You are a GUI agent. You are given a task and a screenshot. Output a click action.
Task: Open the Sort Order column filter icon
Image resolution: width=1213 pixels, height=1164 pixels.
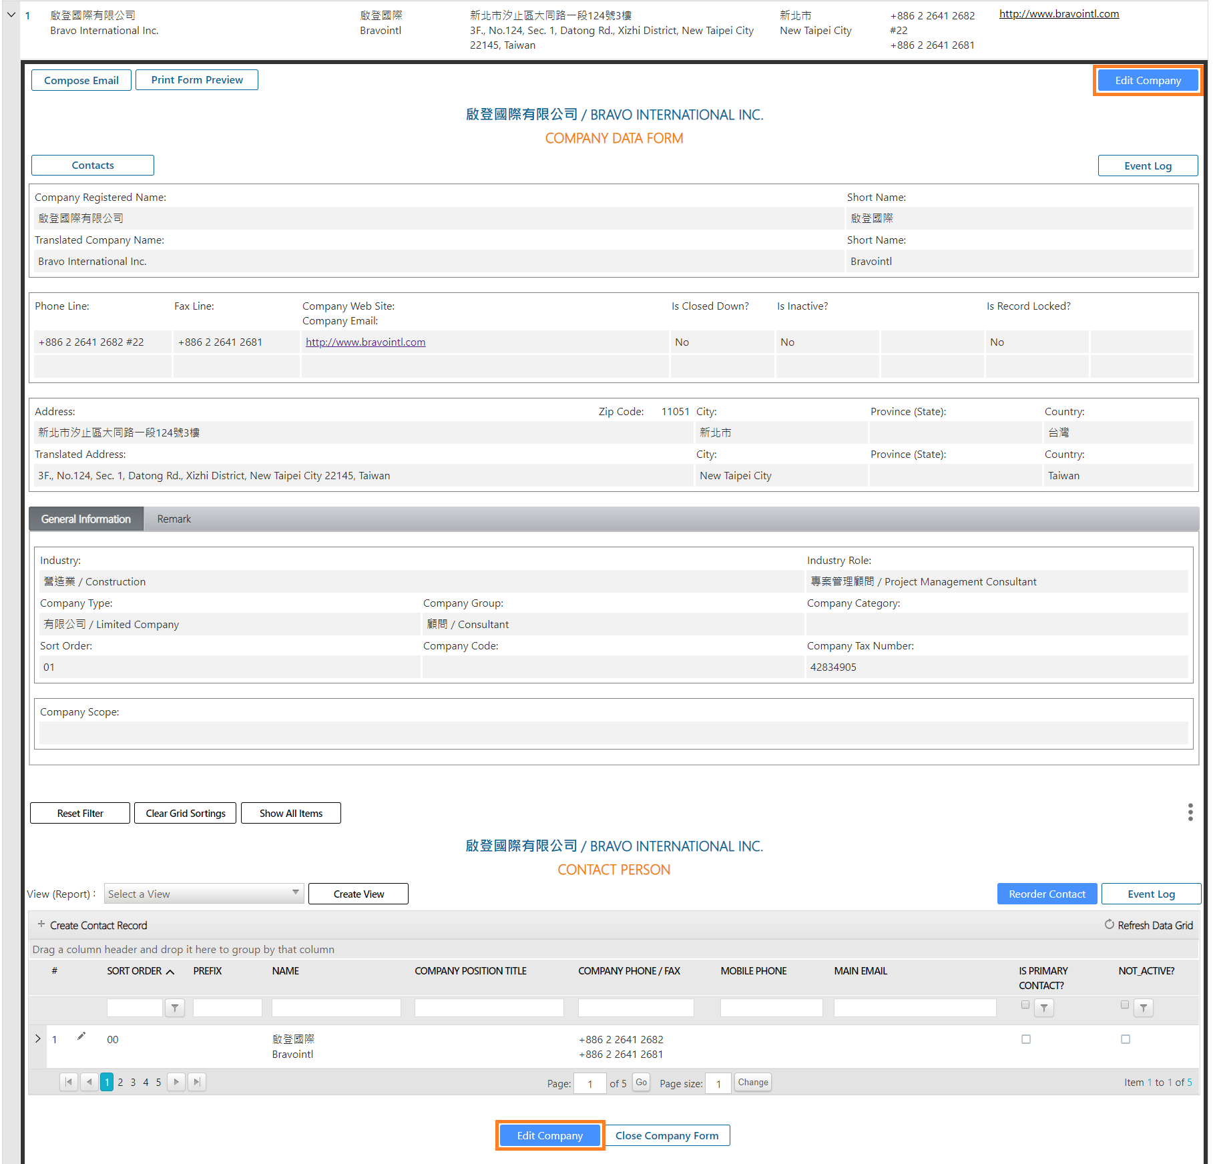[175, 1008]
